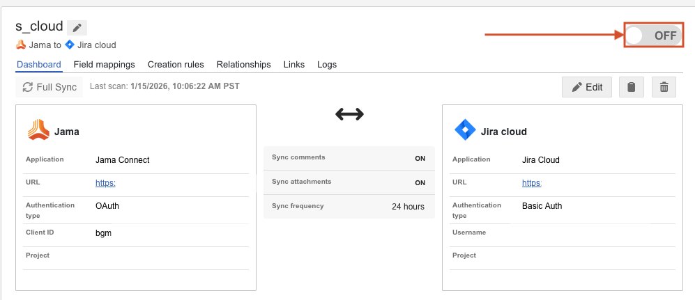This screenshot has width=695, height=300.
Task: Open the Jira cloud URL https link
Action: (532, 183)
